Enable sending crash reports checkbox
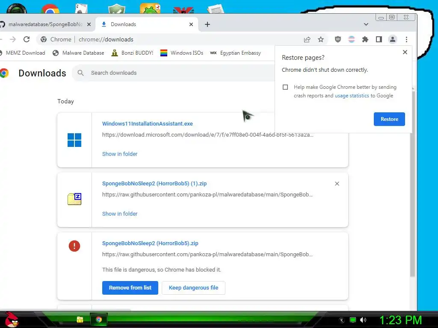The width and height of the screenshot is (438, 328). click(x=285, y=87)
